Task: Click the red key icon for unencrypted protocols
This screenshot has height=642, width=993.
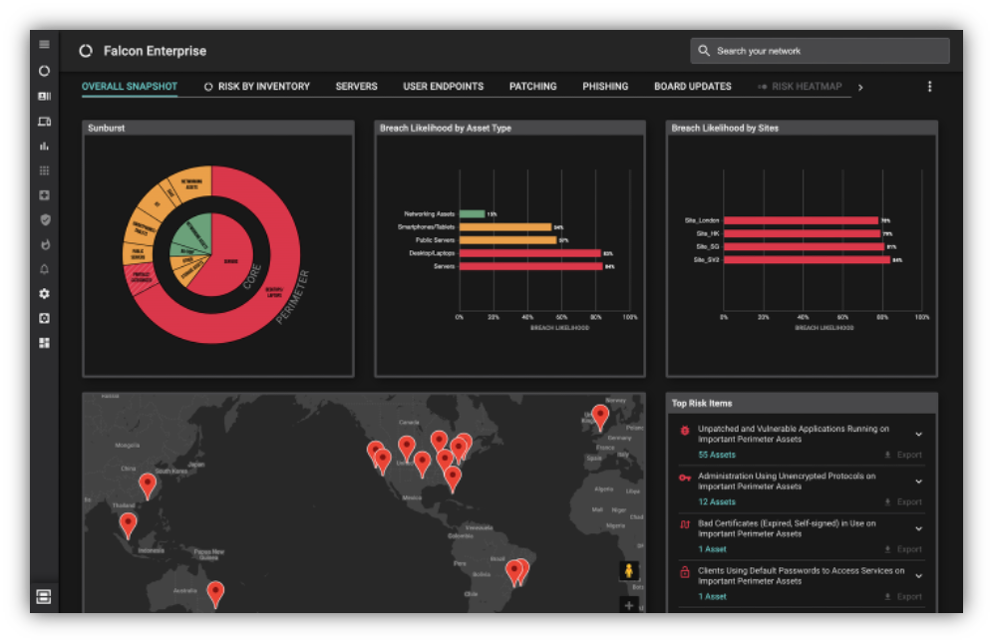Action: [685, 479]
